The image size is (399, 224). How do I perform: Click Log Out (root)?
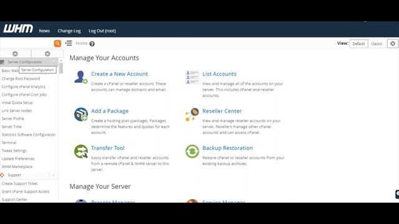coord(102,30)
